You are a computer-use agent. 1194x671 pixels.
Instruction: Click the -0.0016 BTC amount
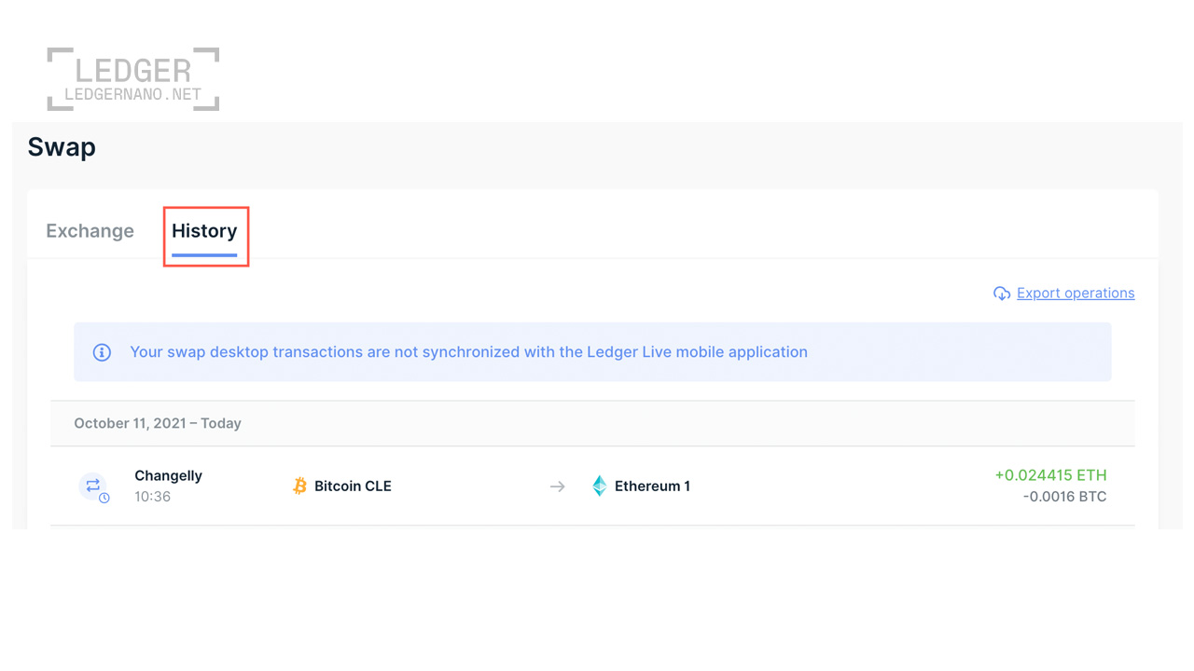[x=1064, y=497]
